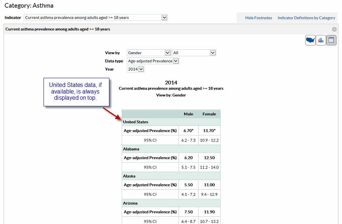Screen dimensions: 342x224
Task: Click the Female column header
Action: click(x=209, y=114)
